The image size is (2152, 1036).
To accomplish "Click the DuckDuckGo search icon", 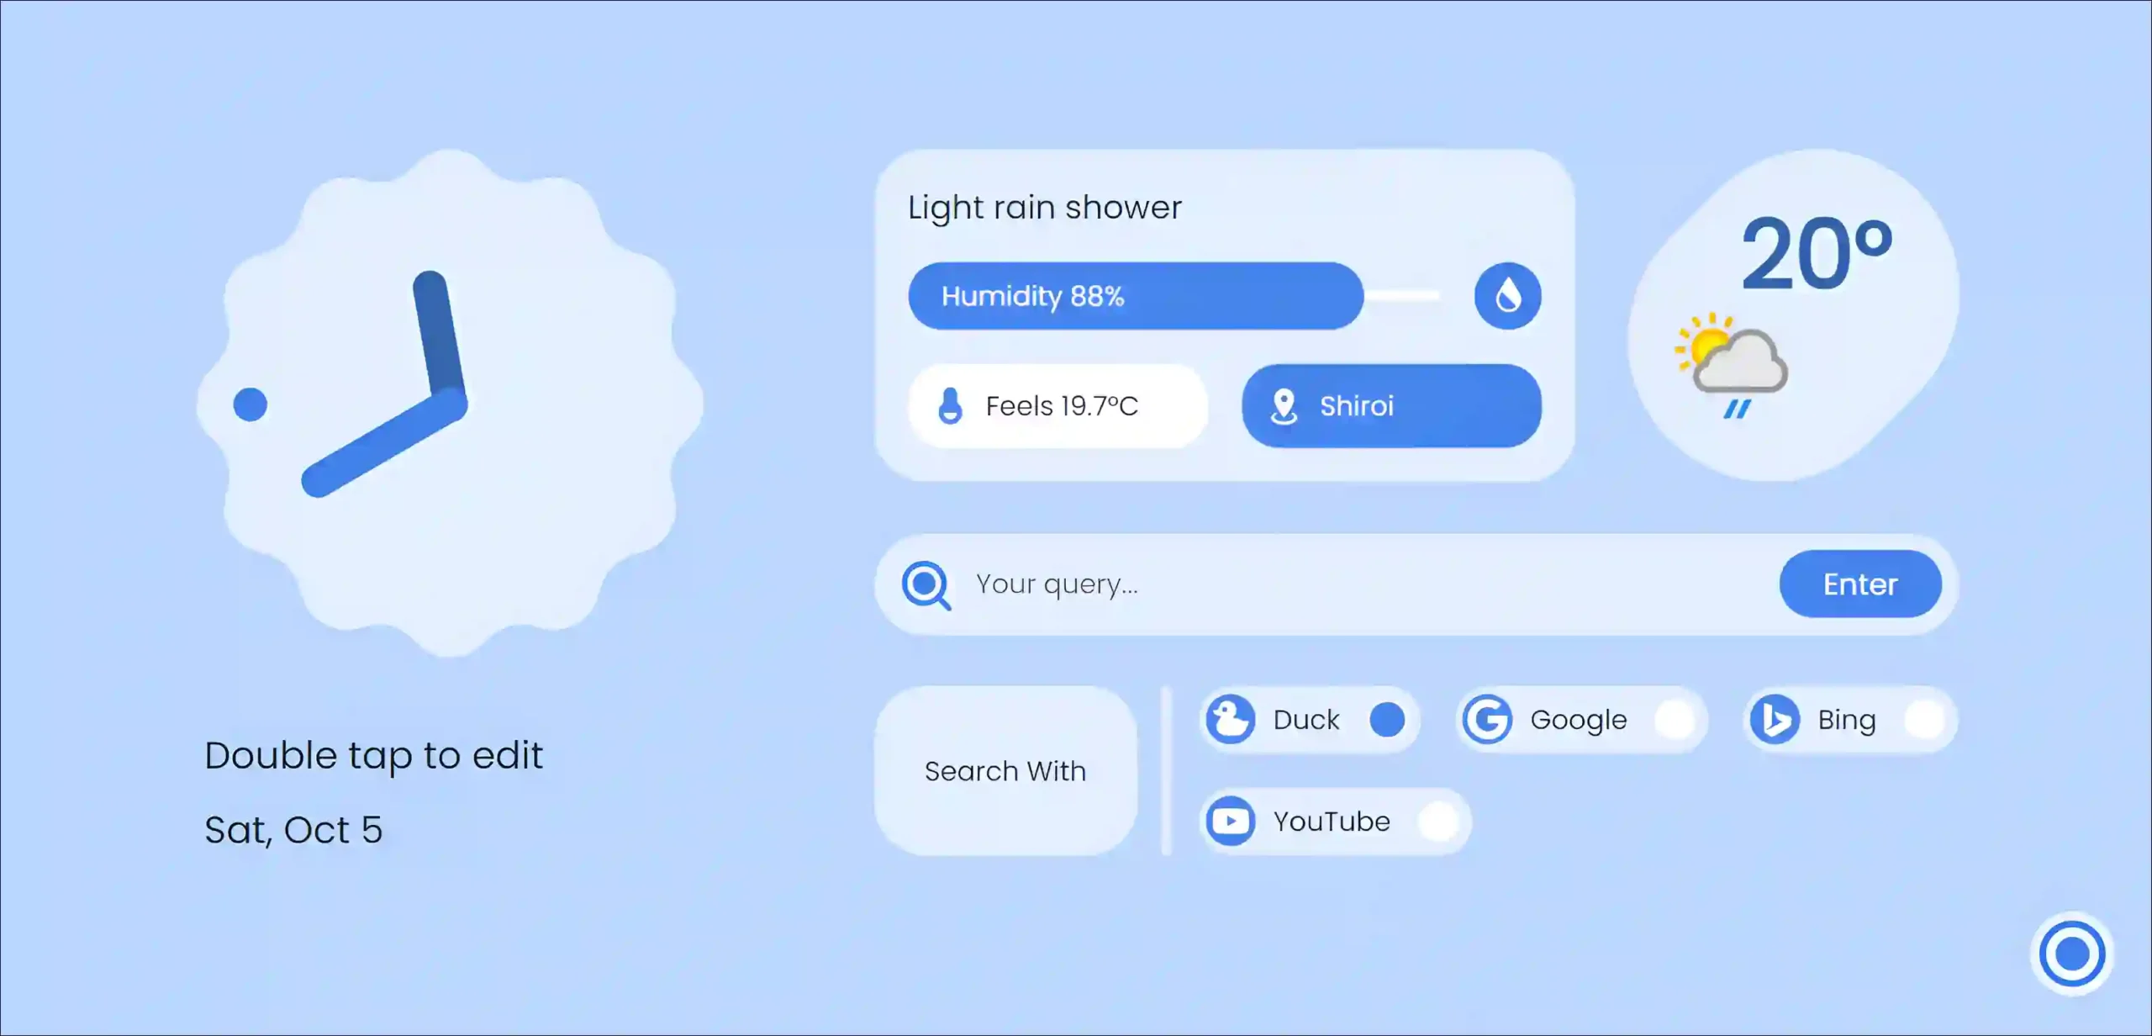I will click(1228, 719).
